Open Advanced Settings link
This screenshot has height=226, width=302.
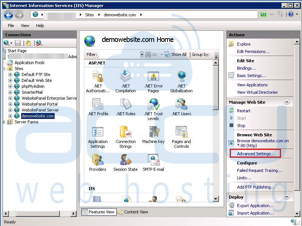256,154
